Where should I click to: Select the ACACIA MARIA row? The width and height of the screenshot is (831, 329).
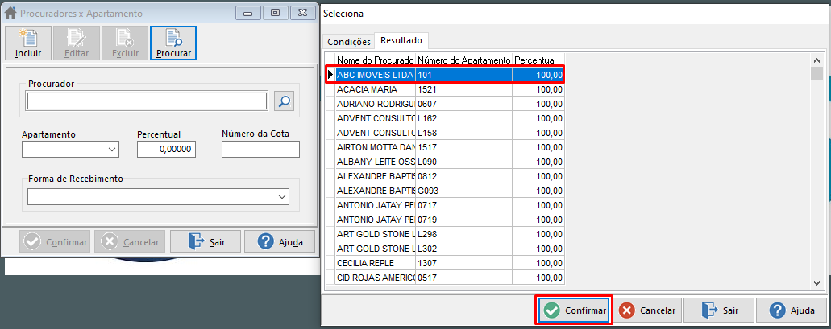450,89
